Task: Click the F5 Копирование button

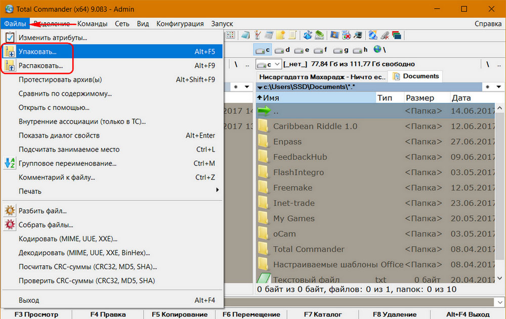Action: coord(180,314)
